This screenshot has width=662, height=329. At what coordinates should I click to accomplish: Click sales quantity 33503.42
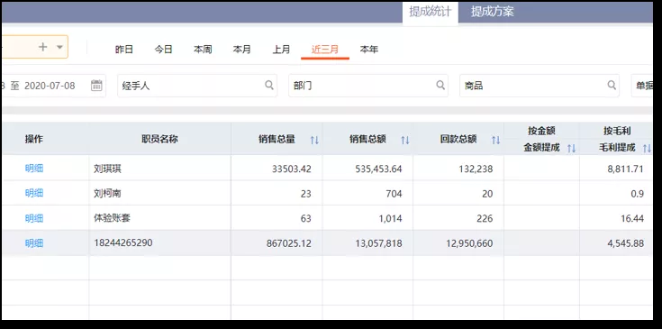[291, 169]
